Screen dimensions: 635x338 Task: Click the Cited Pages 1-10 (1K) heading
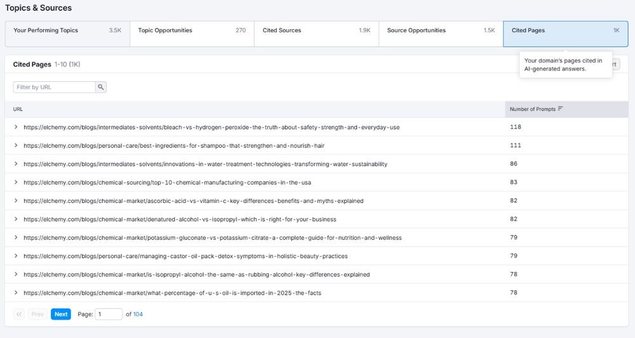[x=46, y=64]
